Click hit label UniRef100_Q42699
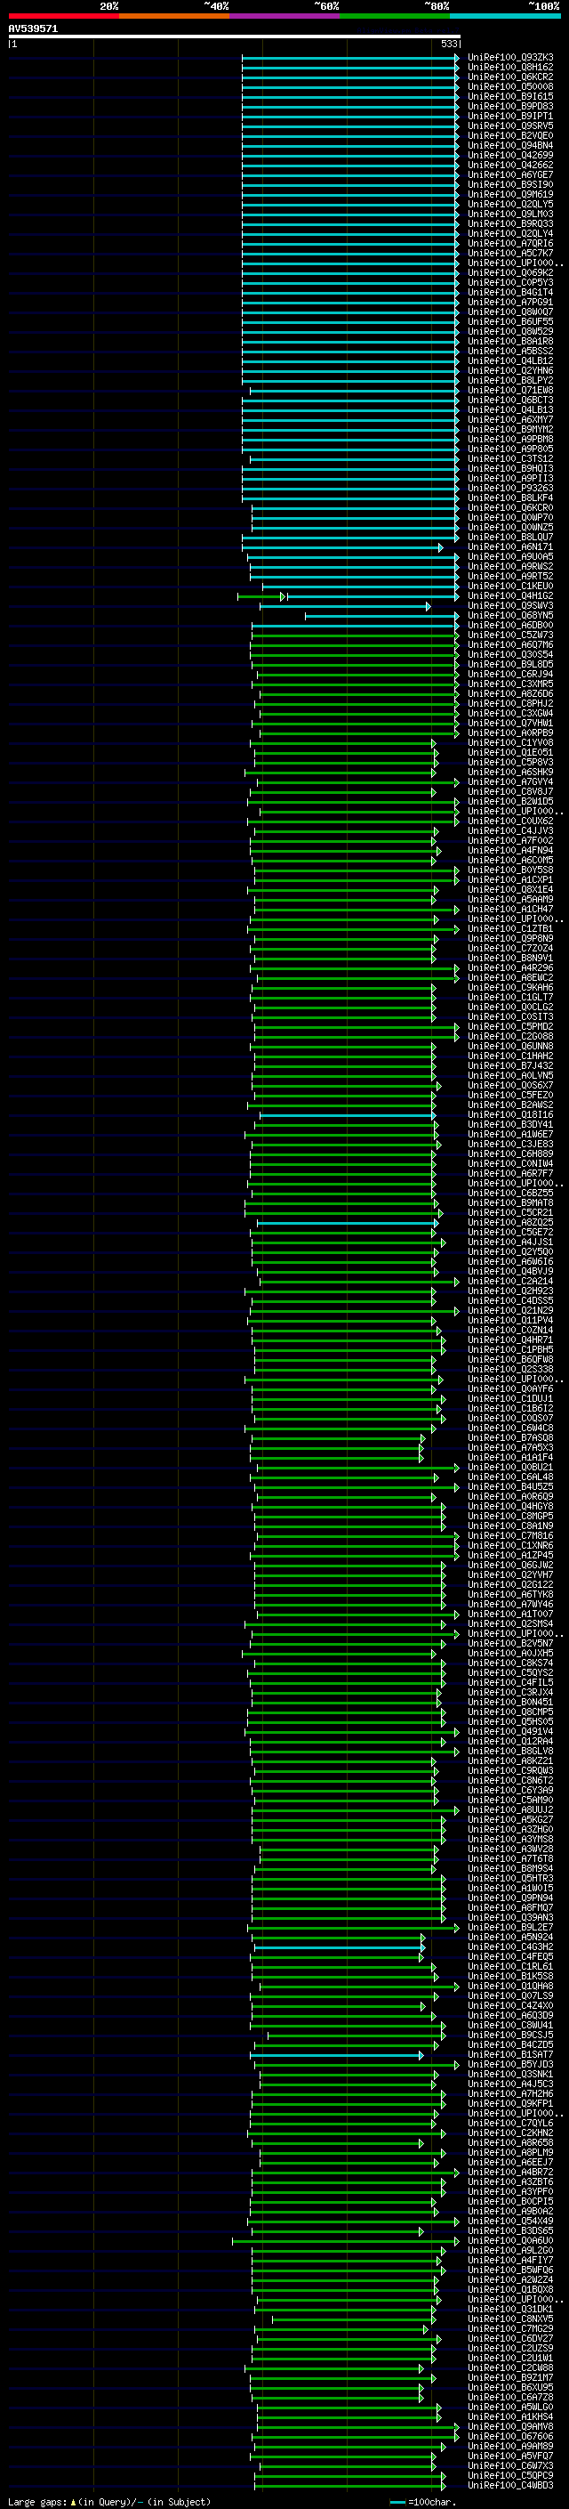This screenshot has height=2509, width=569. coord(510,155)
